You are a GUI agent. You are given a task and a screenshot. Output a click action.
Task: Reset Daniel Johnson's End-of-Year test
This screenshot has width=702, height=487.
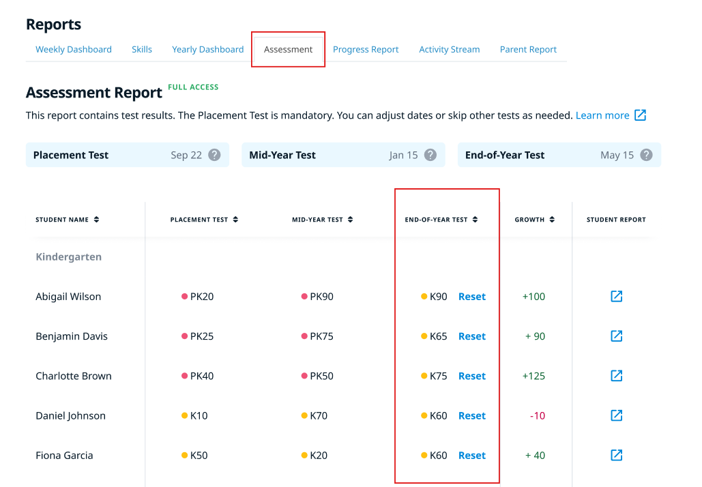tap(472, 415)
